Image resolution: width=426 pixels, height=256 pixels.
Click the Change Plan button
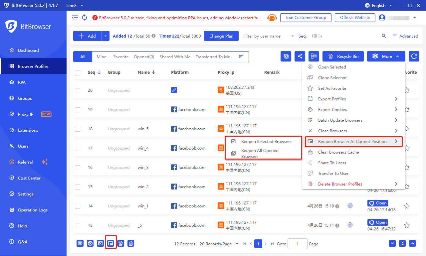221,36
